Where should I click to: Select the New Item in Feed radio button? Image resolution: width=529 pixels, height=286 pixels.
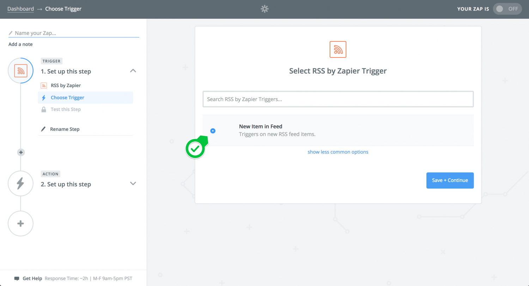pos(213,131)
